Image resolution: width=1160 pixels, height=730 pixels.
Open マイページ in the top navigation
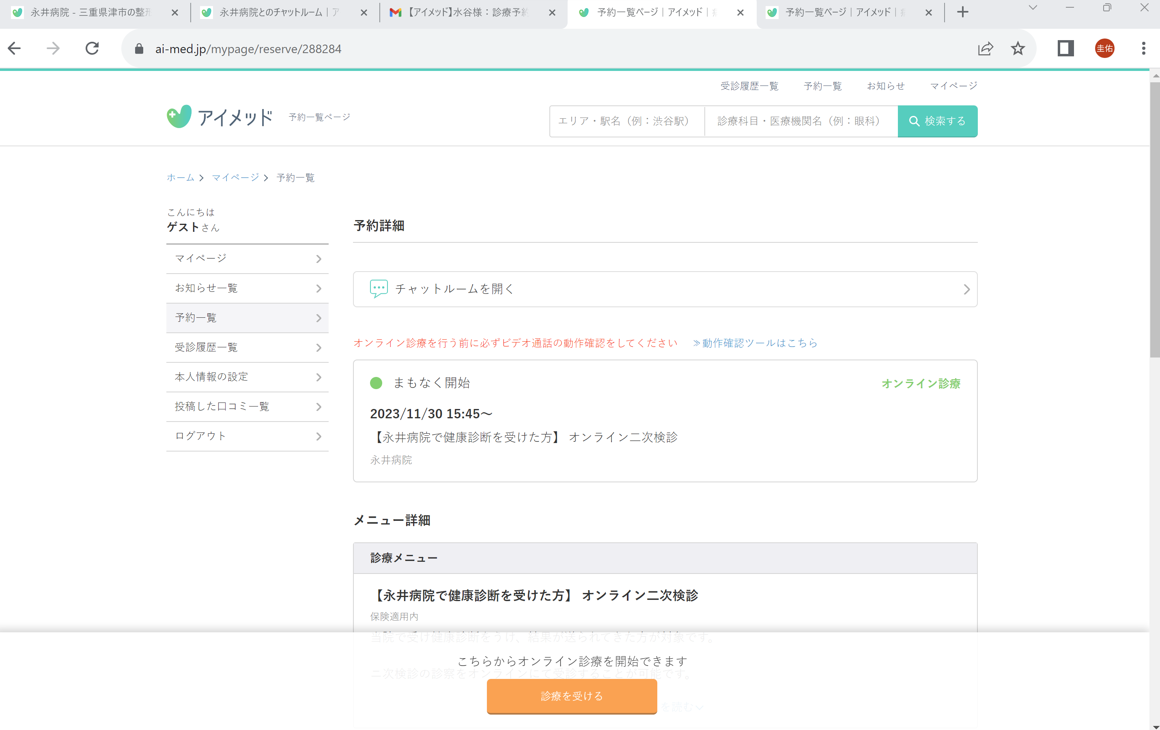pyautogui.click(x=953, y=86)
